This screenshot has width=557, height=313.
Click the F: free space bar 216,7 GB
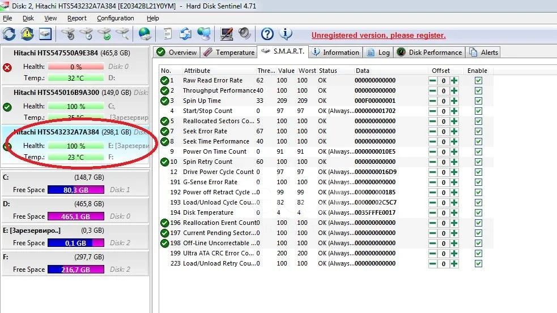click(x=76, y=269)
